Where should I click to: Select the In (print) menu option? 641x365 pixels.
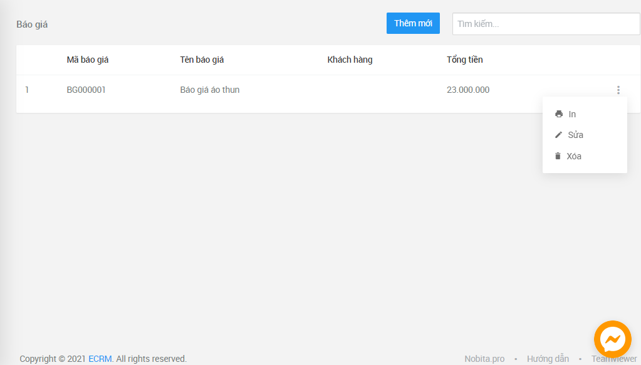(572, 114)
